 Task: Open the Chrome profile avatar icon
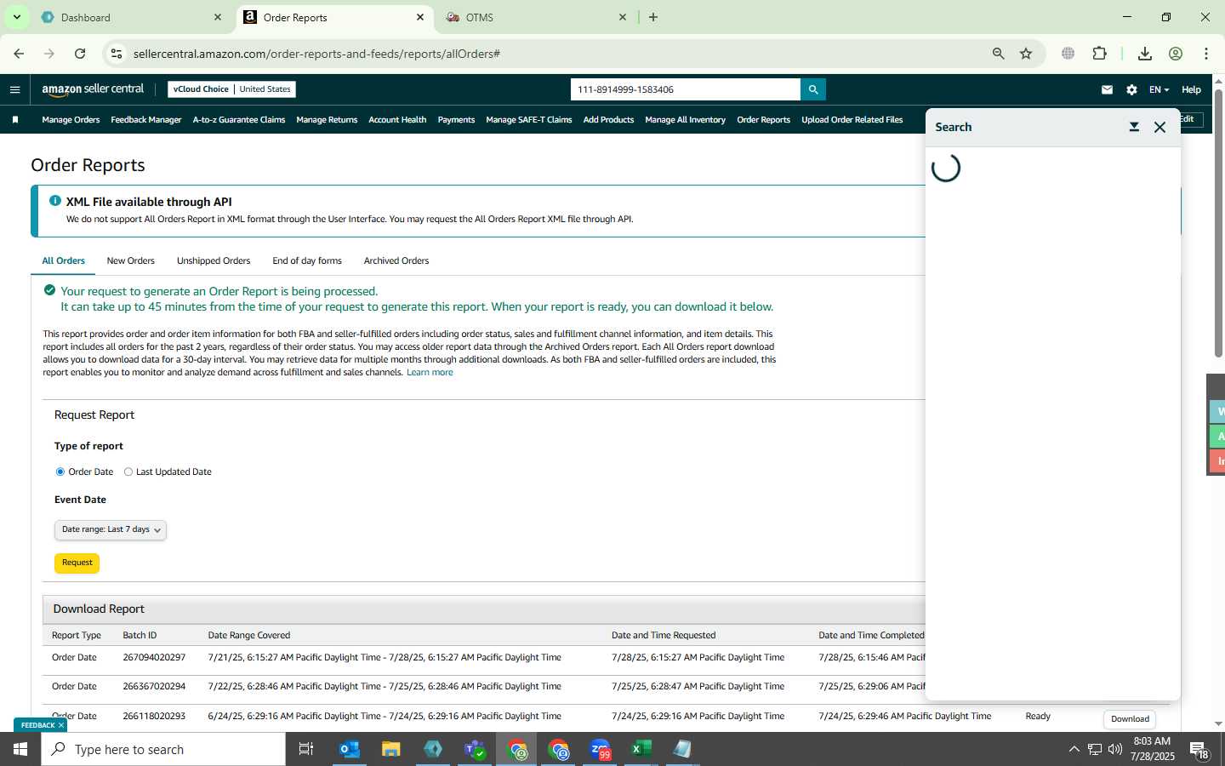pos(1176,54)
